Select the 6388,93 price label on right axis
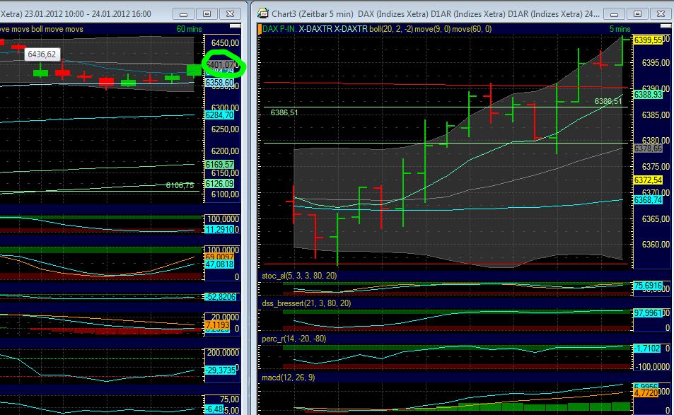The image size is (674, 415). point(648,93)
